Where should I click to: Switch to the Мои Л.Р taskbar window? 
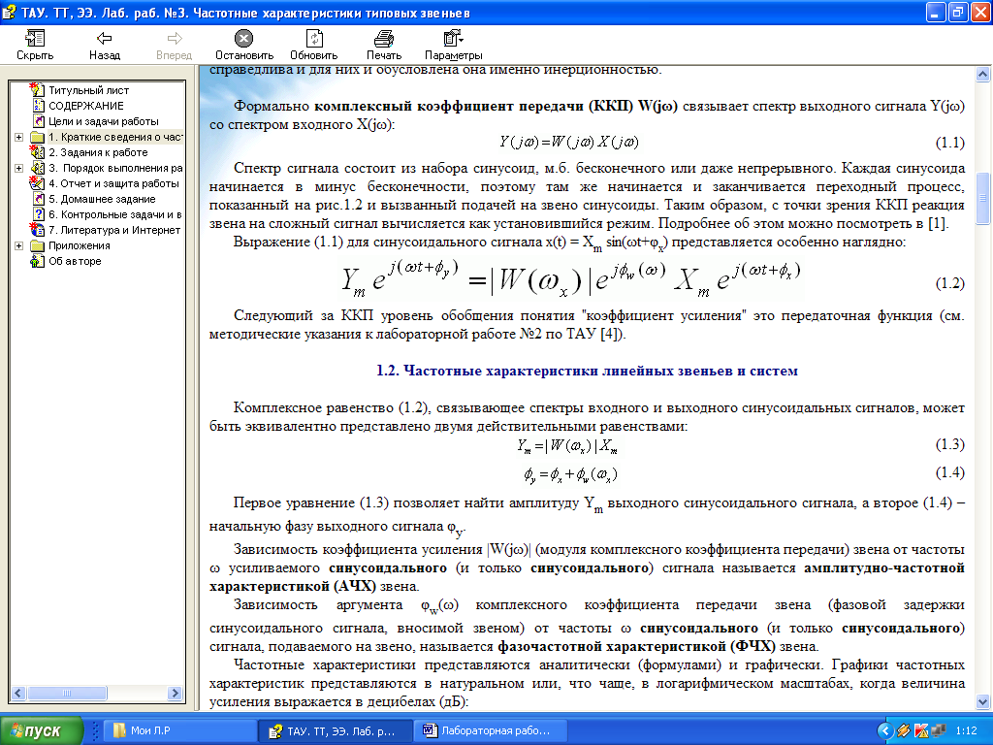pyautogui.click(x=178, y=730)
